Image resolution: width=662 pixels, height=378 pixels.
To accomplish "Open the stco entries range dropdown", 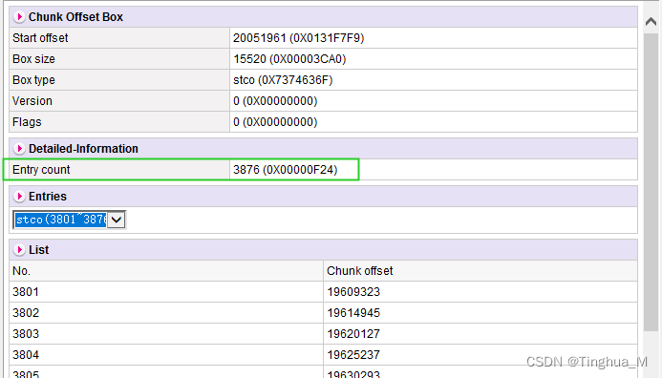I will [x=117, y=220].
